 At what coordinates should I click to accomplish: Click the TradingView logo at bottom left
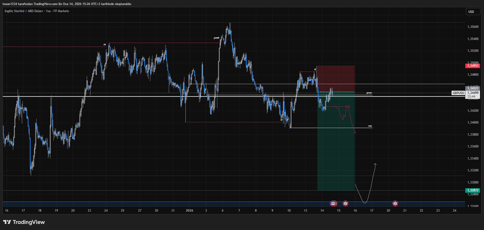24,222
